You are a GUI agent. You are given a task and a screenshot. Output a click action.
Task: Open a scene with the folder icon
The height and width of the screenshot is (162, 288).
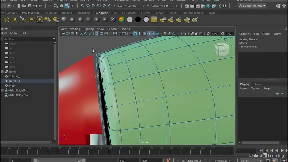pos(24,6)
